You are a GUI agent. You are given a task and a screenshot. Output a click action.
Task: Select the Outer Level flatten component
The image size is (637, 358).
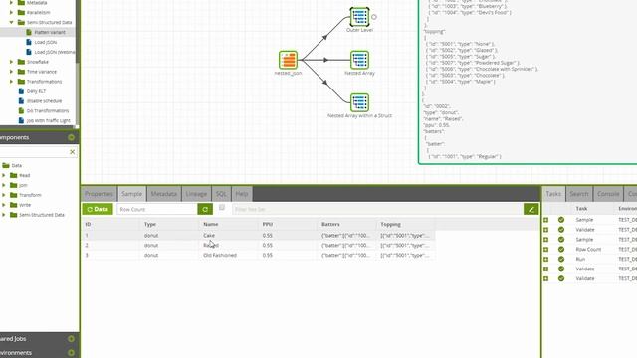[x=359, y=17]
